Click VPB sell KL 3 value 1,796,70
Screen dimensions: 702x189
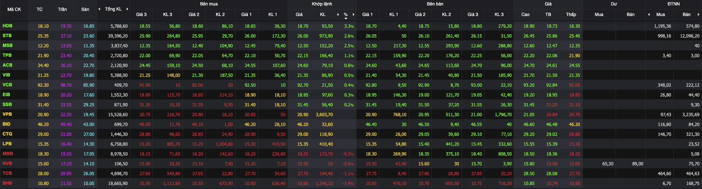point(503,115)
